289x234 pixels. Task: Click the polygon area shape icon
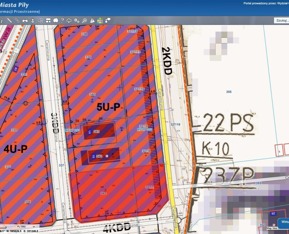(x=55, y=20)
